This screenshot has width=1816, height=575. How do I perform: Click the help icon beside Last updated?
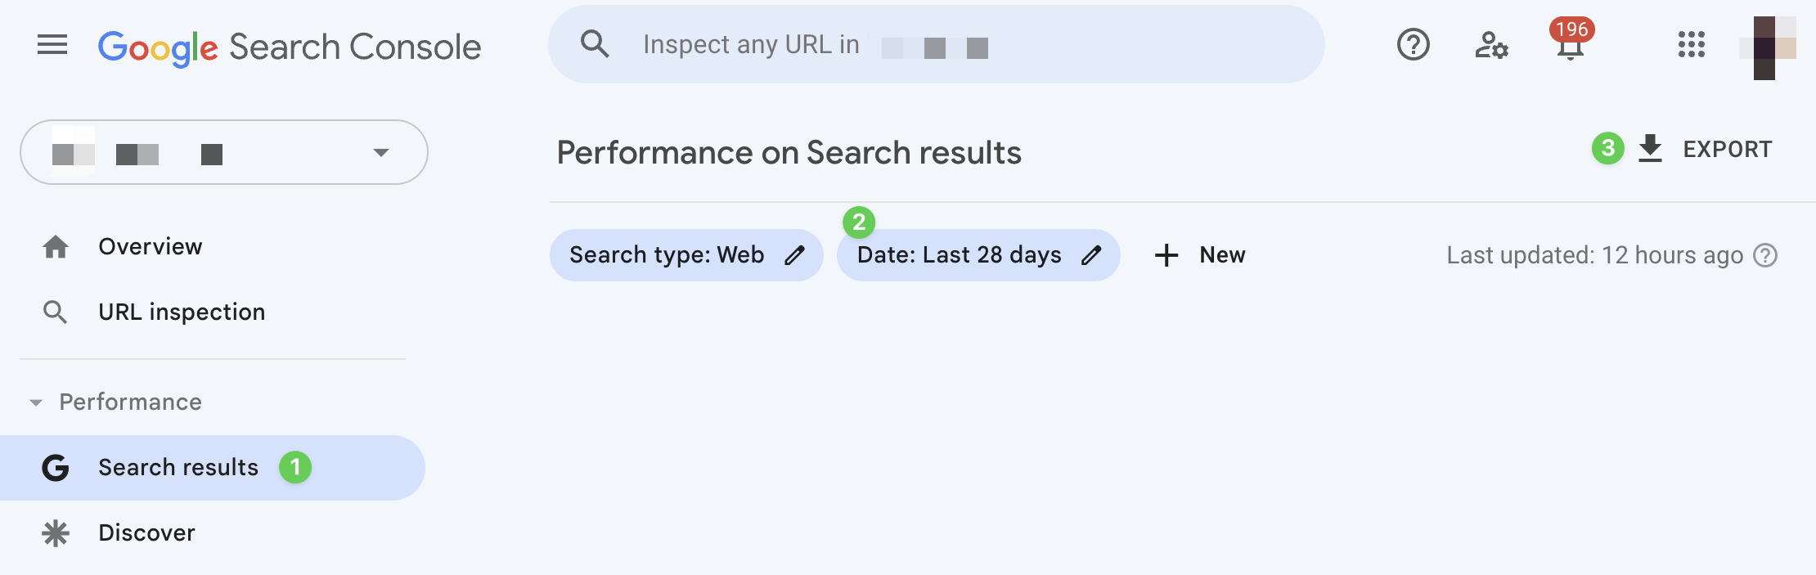click(x=1765, y=255)
